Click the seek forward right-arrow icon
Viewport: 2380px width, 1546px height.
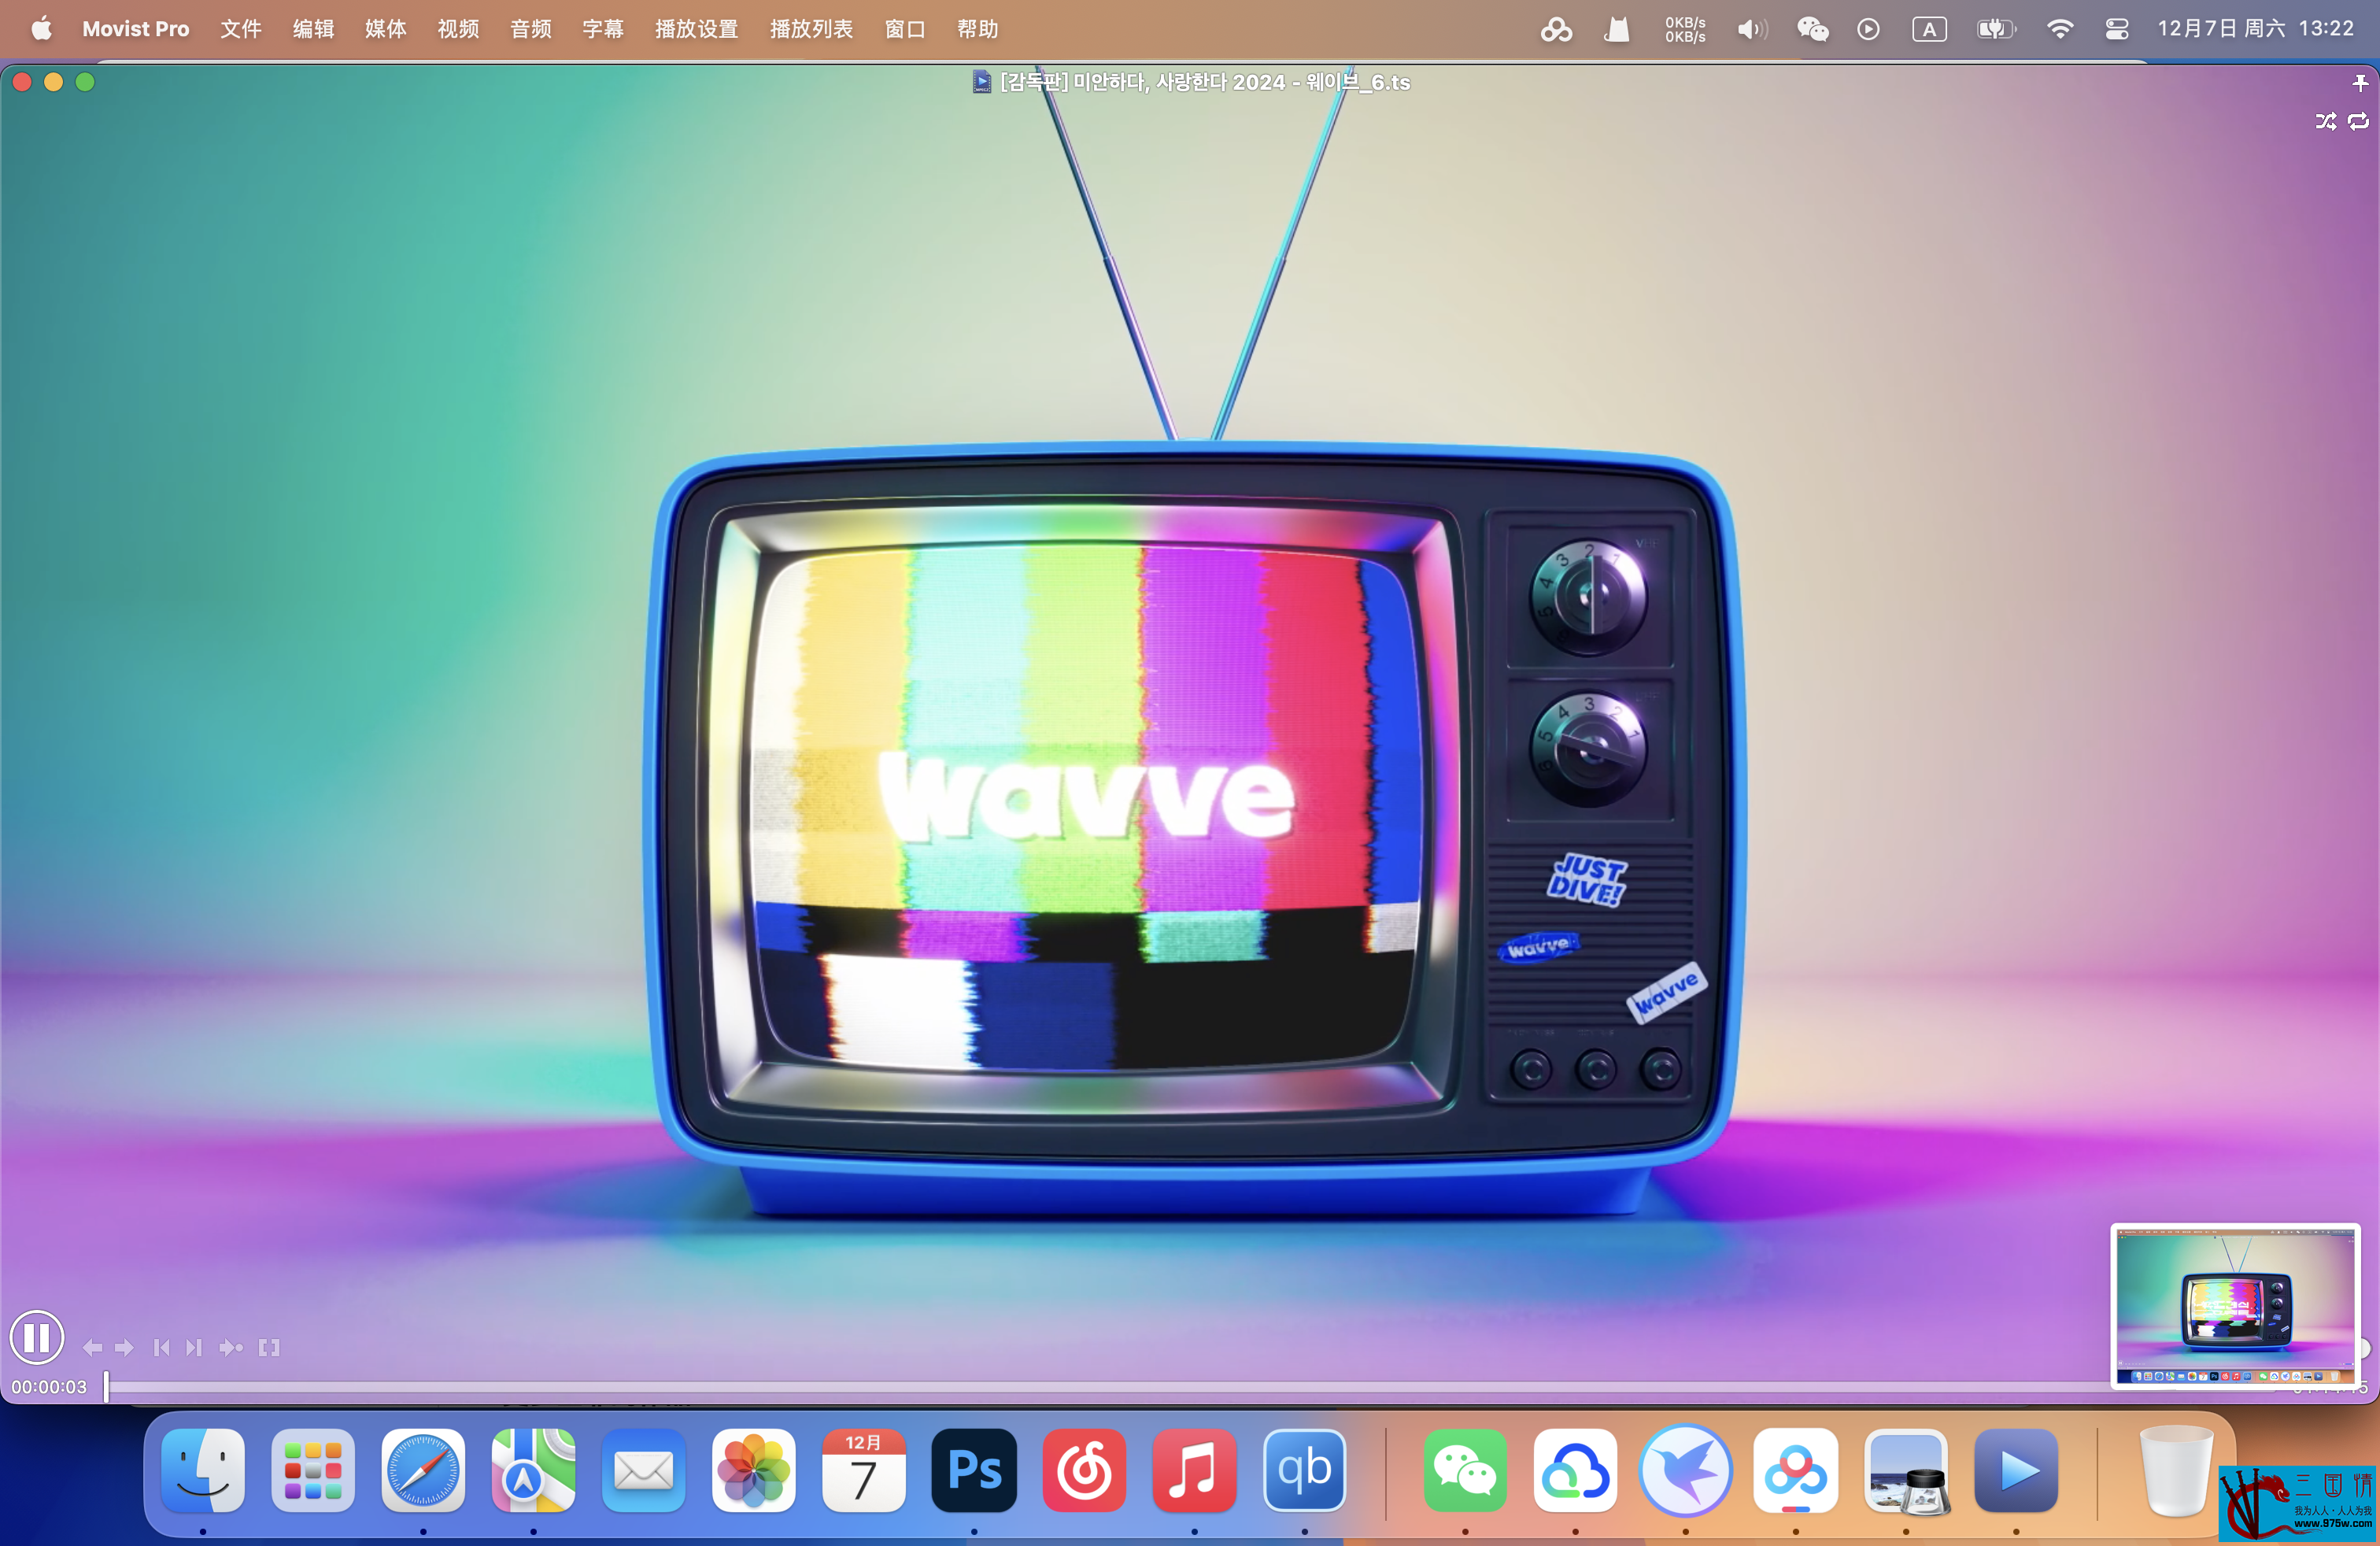point(124,1348)
